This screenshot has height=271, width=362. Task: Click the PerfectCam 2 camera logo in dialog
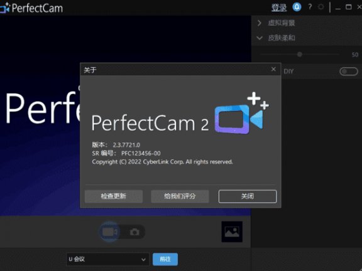241,113
